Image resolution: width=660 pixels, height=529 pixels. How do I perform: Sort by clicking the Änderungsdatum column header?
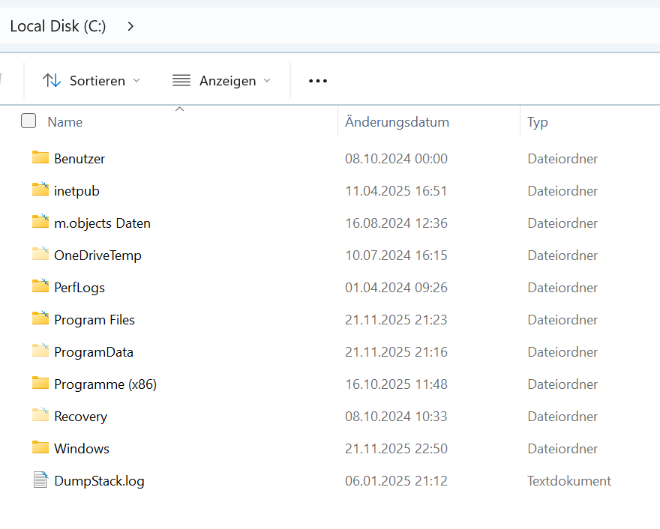(x=396, y=121)
